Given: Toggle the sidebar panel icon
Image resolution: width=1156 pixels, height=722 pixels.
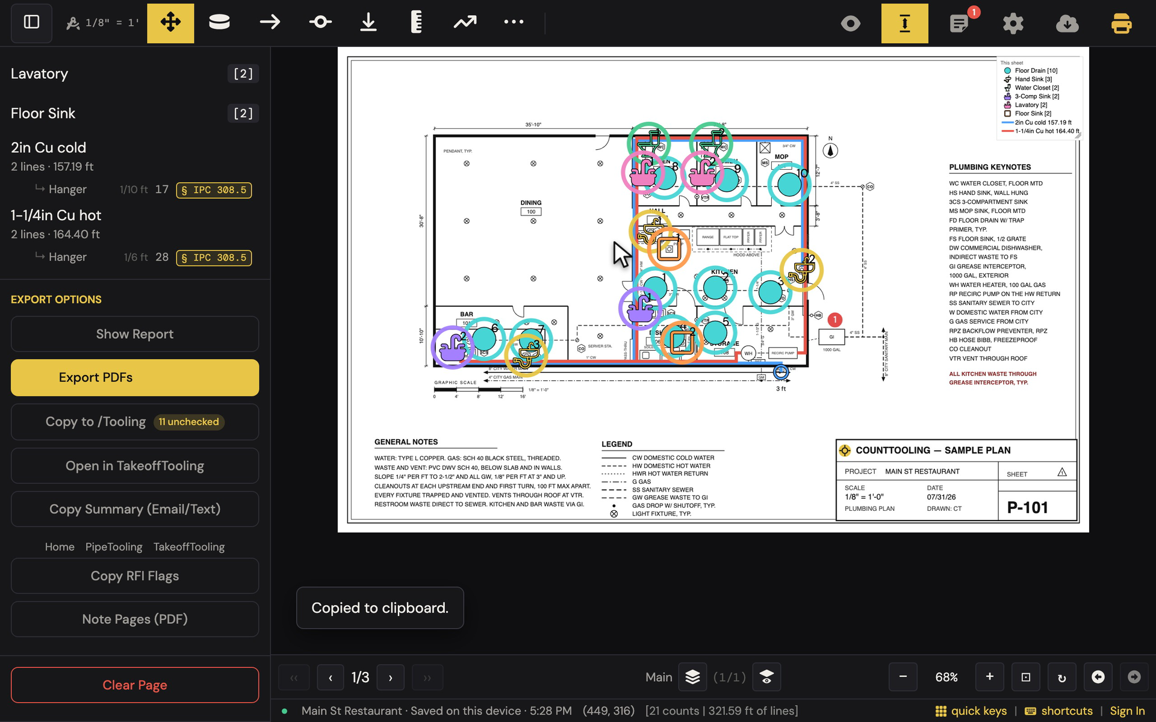Looking at the screenshot, I should coord(31,23).
